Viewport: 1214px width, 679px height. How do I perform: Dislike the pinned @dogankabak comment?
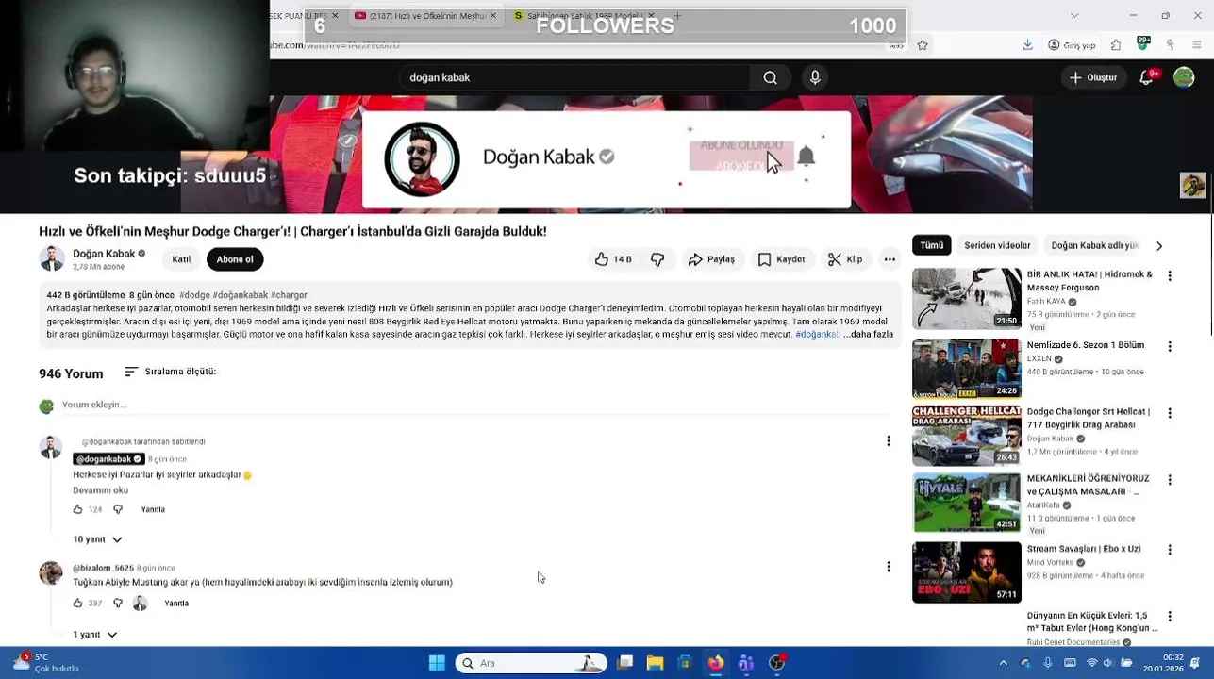coord(118,509)
